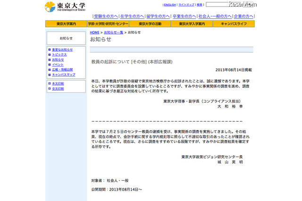
Task: Open トピックス sidebar link
Action: (x=59, y=55)
